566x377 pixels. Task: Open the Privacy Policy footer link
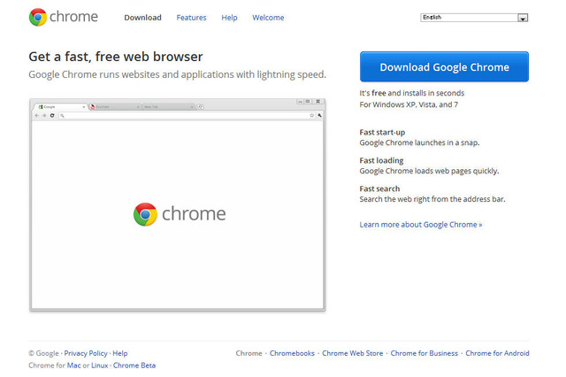(x=86, y=353)
